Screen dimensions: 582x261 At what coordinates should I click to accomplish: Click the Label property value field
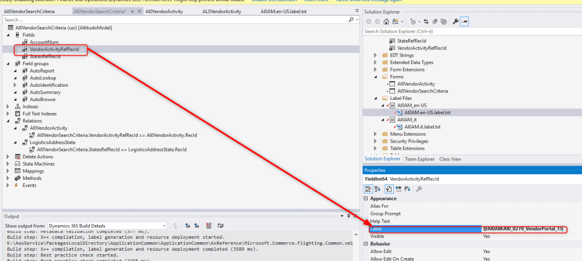523,229
